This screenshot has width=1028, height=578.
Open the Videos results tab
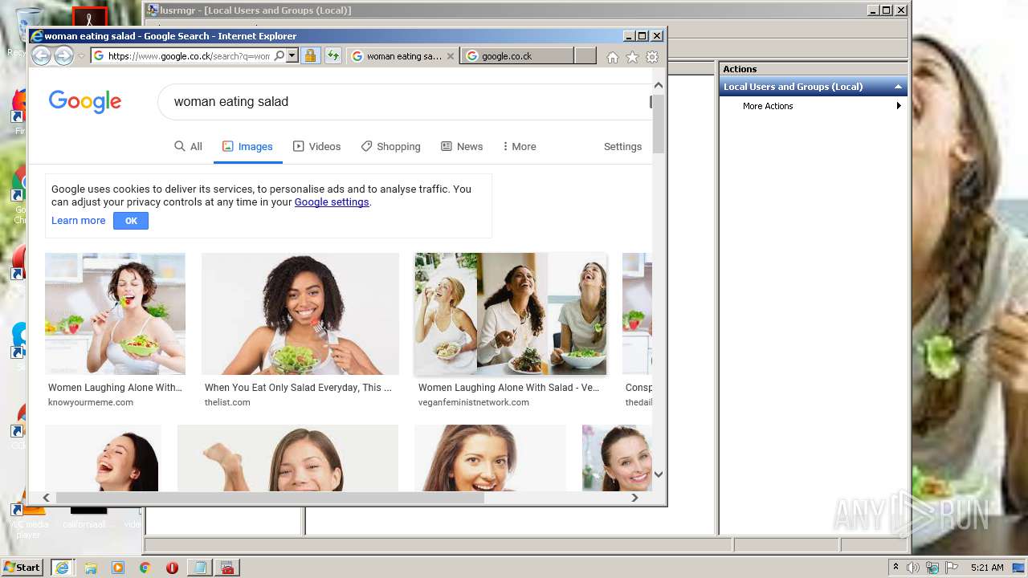point(316,146)
